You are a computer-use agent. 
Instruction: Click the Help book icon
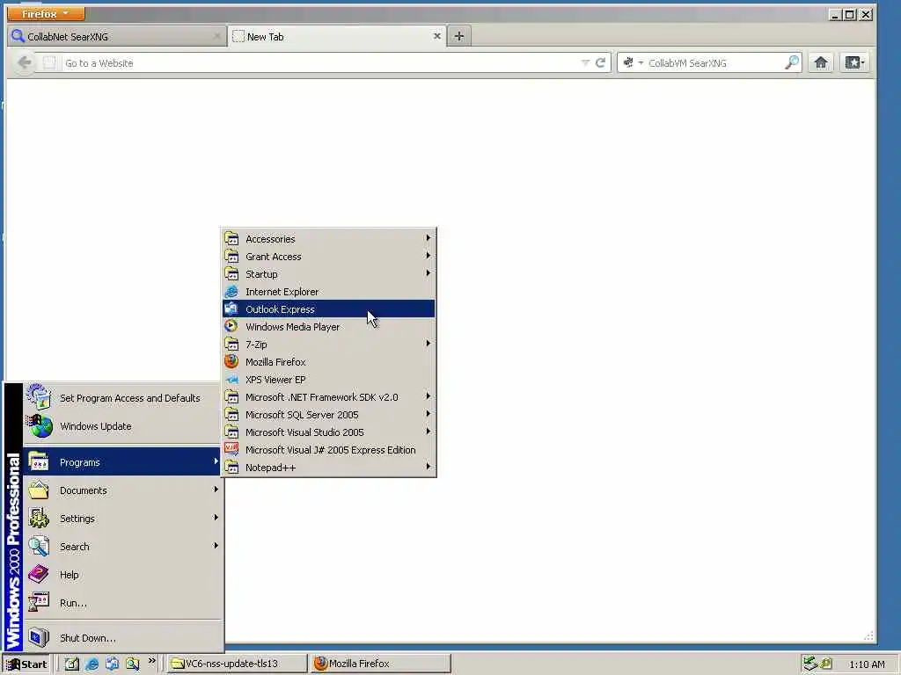click(39, 574)
